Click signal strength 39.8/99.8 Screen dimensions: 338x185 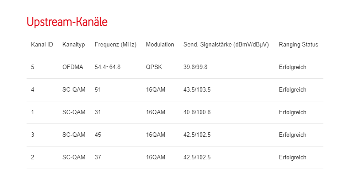195,67
